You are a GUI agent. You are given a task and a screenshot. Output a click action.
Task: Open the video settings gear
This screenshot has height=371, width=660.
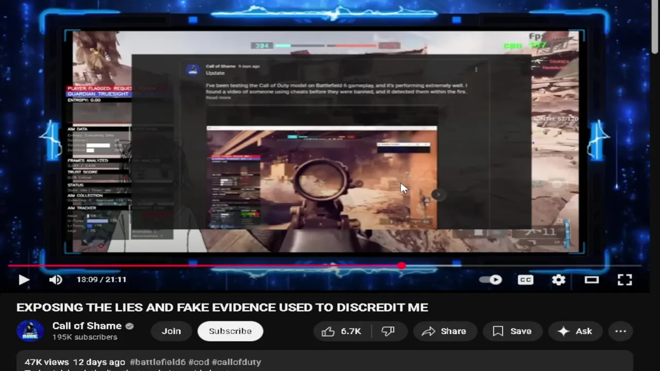(x=558, y=280)
